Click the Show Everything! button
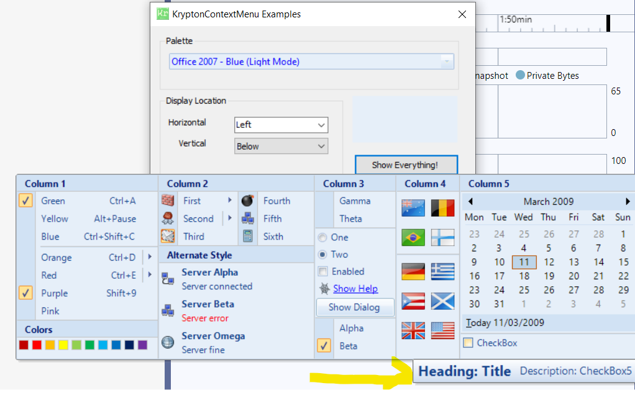This screenshot has width=635, height=393. (x=406, y=165)
